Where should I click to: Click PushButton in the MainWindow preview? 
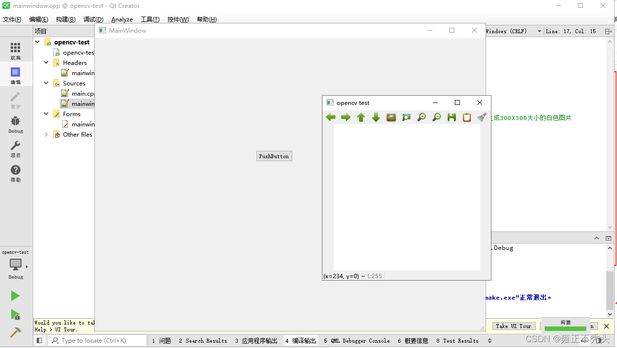click(274, 156)
